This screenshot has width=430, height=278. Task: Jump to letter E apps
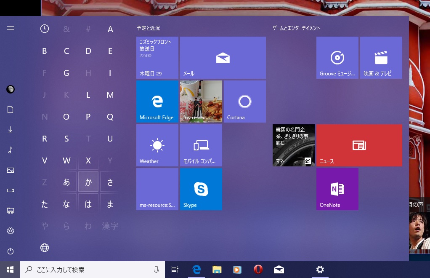coord(110,51)
